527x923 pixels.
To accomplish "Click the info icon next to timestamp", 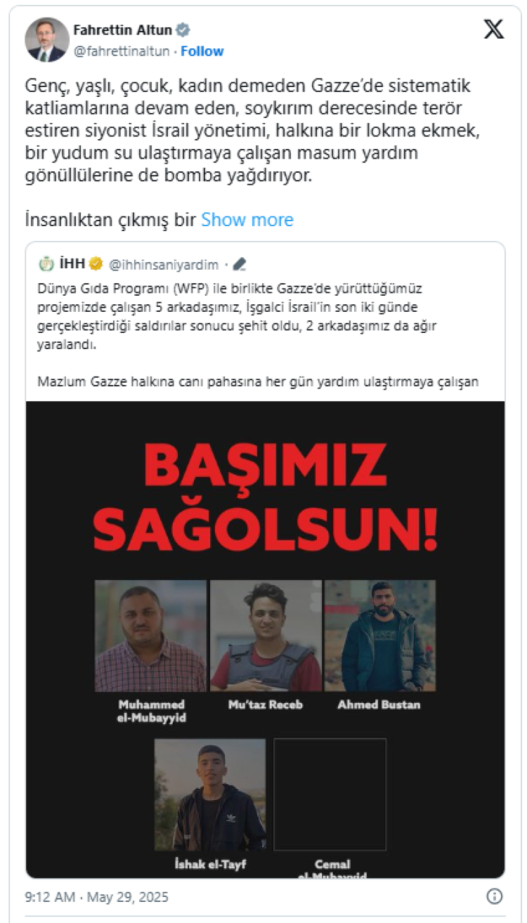I will [x=494, y=897].
